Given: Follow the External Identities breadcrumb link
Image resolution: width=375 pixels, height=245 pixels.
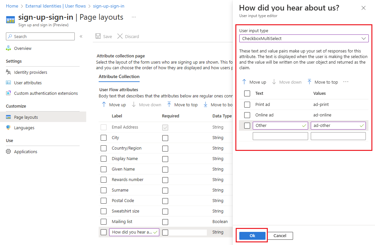Looking at the screenshot, I should pos(55,6).
